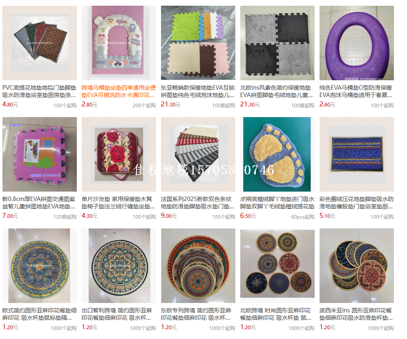Open 跨境马桶垫坐垫四季通用 product title link
Viewport: 407px width, 339px height.
pyautogui.click(x=119, y=92)
